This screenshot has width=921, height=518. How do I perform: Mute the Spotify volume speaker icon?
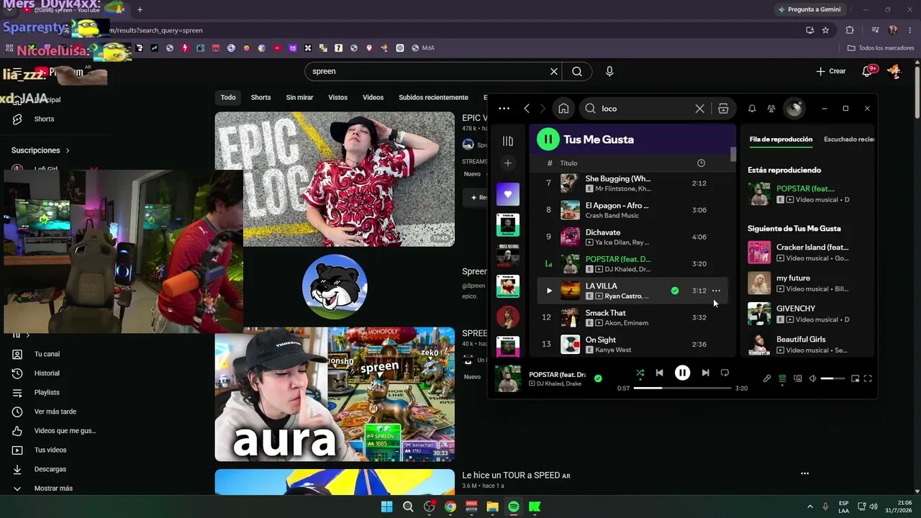click(812, 378)
